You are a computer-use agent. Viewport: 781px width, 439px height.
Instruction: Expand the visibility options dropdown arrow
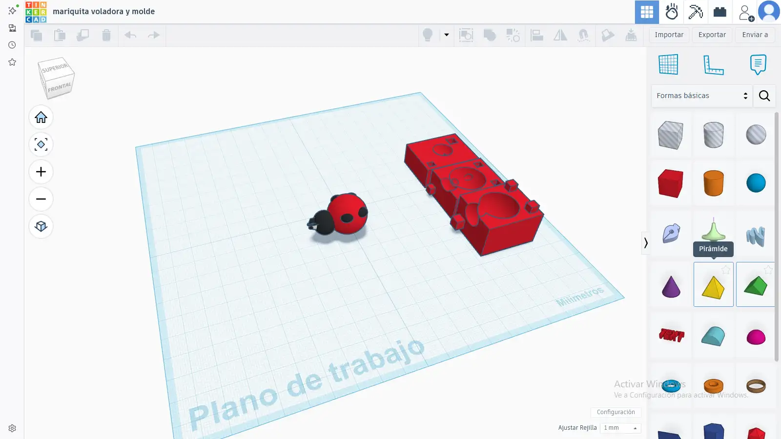point(446,35)
